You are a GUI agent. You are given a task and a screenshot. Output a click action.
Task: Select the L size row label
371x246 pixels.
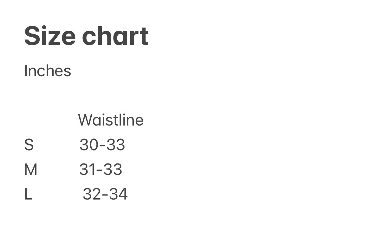coord(28,194)
